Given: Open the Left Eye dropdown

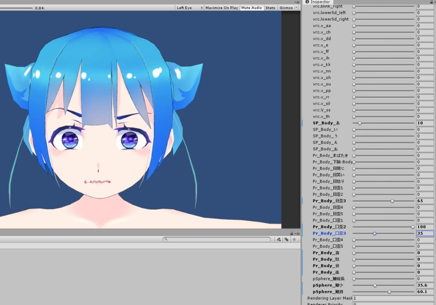Looking at the screenshot, I should [189, 8].
